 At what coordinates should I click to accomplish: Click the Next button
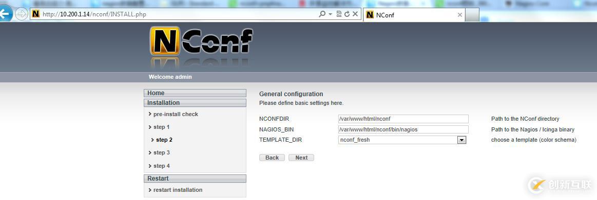tap(301, 158)
